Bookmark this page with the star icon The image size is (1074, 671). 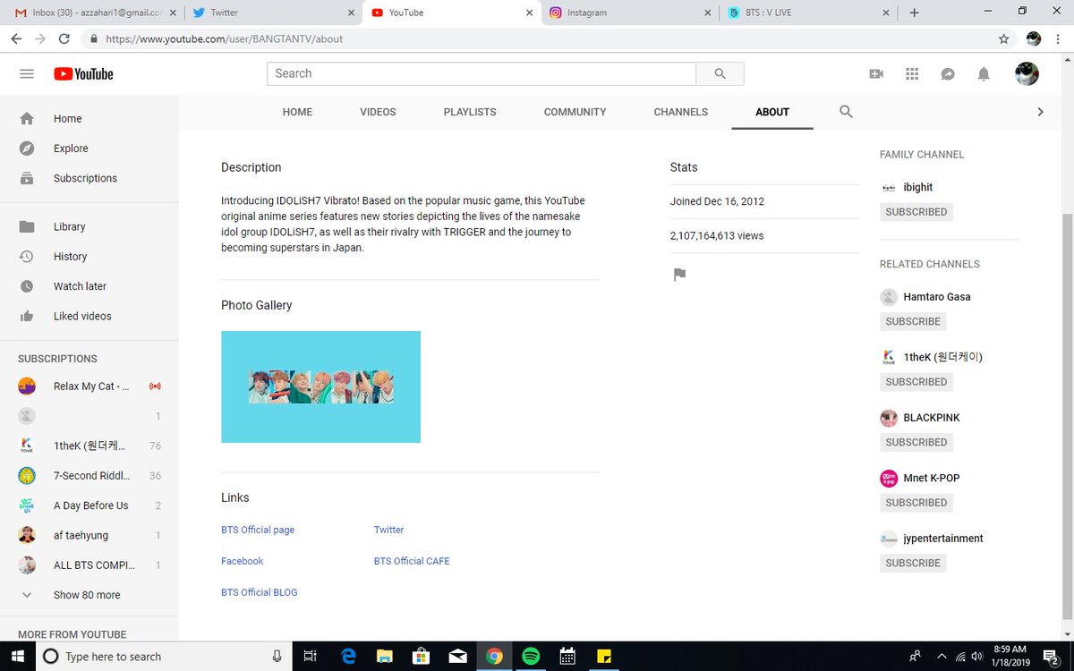[x=1004, y=39]
